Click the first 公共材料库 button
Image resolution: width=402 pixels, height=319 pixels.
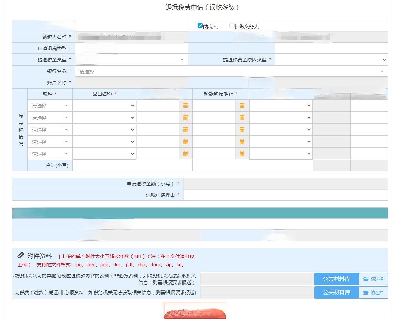pos(336,279)
